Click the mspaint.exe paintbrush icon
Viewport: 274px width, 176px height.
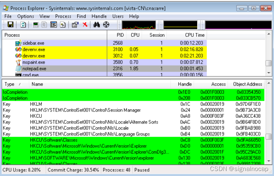(18, 62)
